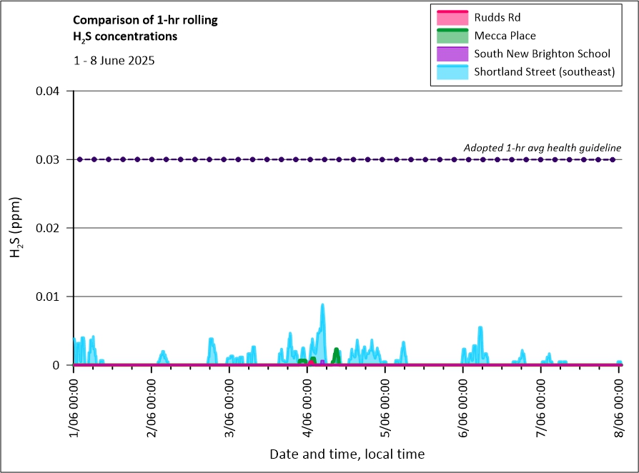Select the Mecca Place legend label
The width and height of the screenshot is (639, 473).
point(505,36)
